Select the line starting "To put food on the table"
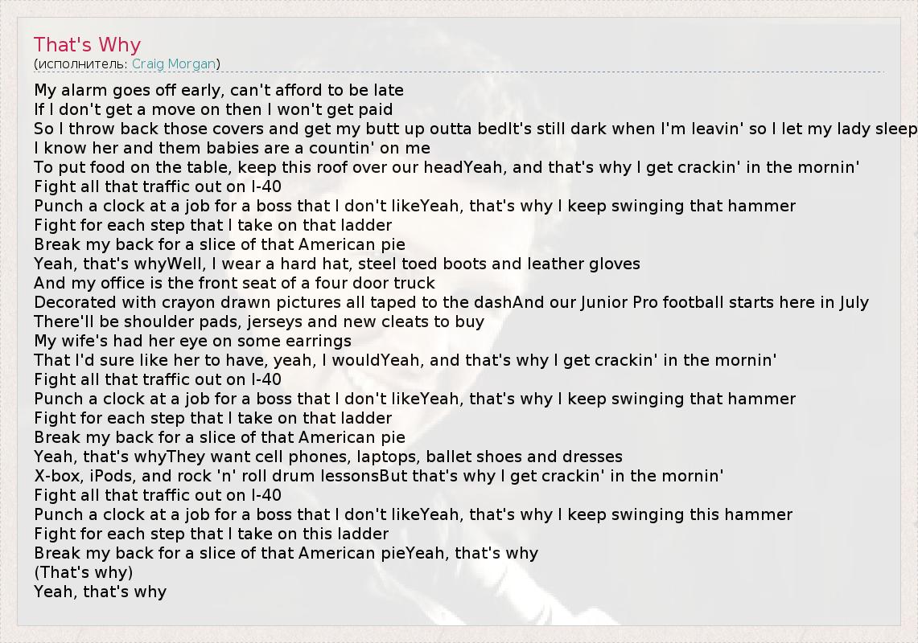 tap(447, 167)
